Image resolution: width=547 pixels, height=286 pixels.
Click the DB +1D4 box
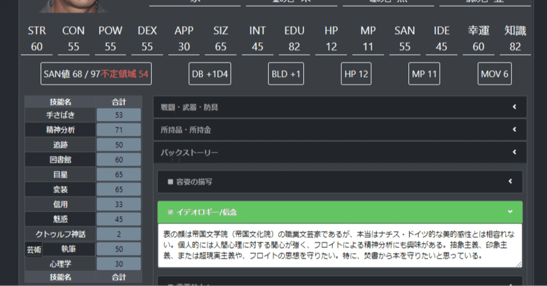pyautogui.click(x=210, y=74)
